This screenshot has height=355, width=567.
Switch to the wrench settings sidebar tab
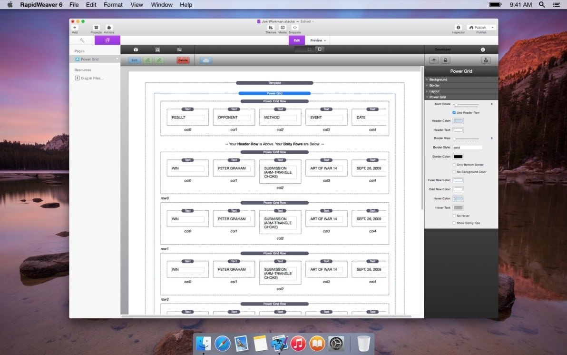(82, 40)
